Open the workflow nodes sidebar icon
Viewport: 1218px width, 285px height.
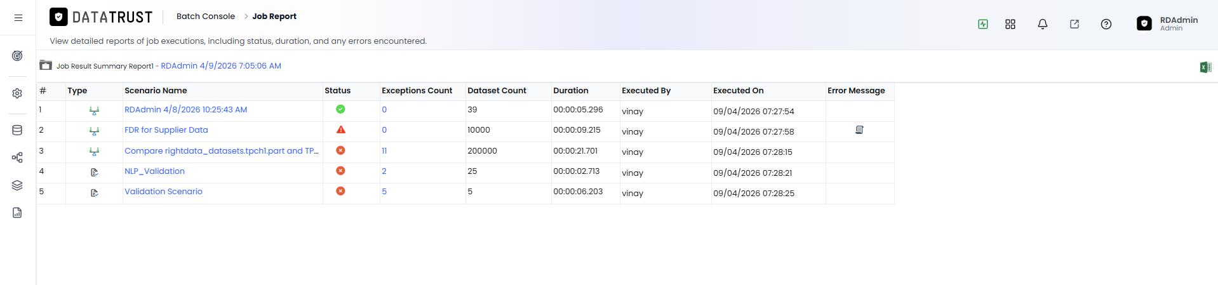17,157
